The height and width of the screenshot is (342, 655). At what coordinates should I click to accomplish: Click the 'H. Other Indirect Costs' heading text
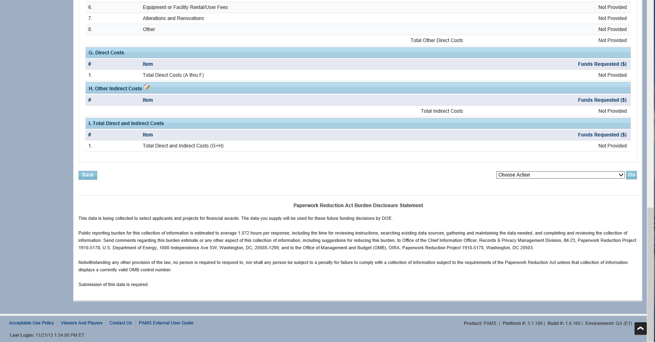pos(115,89)
